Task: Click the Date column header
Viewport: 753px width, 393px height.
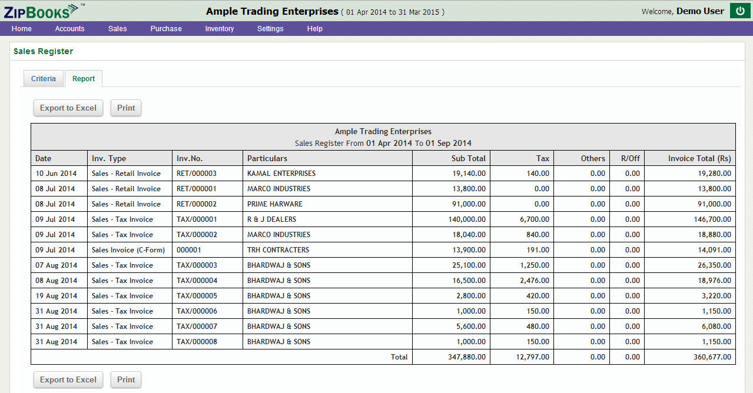Action: click(44, 158)
